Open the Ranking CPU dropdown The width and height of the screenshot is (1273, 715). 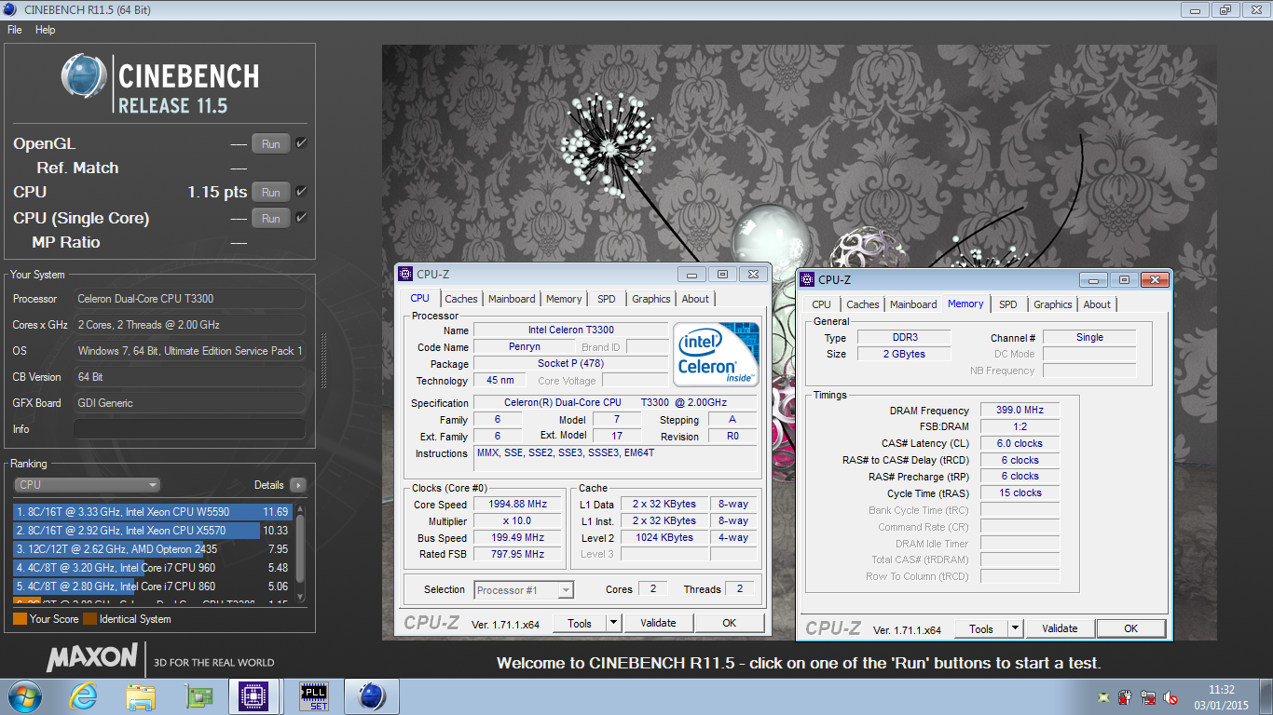coord(88,485)
